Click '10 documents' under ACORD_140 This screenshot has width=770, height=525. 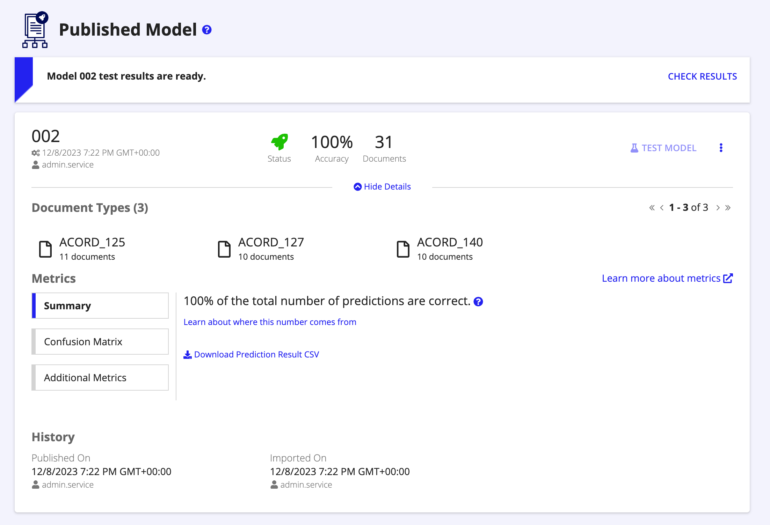point(445,257)
